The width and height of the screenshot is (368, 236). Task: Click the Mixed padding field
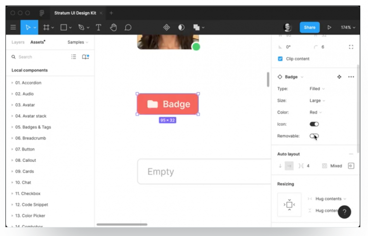click(x=336, y=166)
